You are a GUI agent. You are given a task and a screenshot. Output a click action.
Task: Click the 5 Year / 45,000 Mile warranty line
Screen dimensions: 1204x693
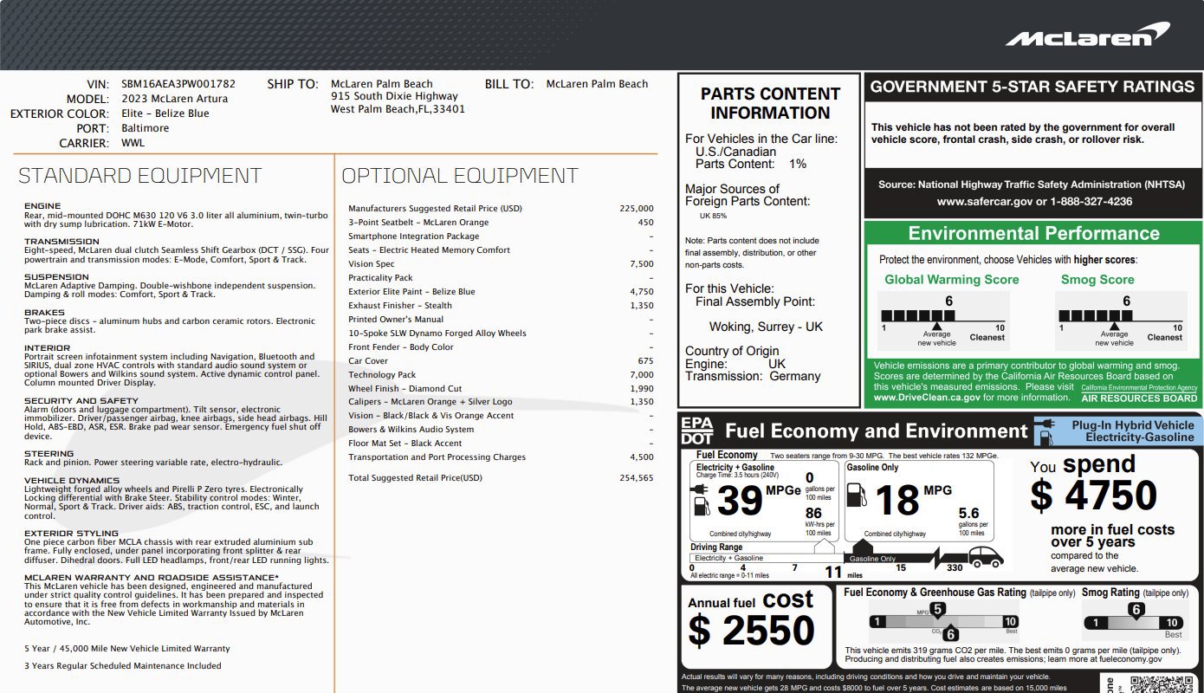click(127, 649)
